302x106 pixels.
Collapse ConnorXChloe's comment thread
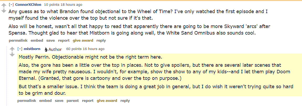click(12, 5)
